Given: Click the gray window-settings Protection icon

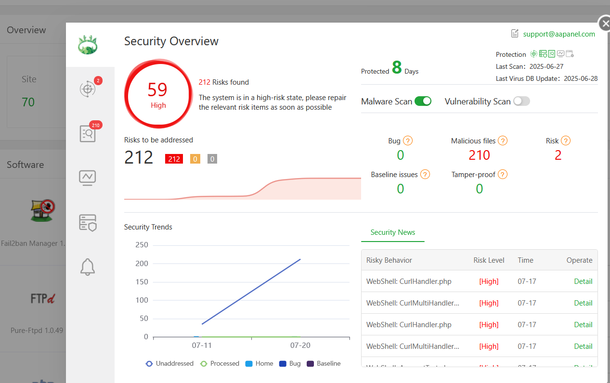Looking at the screenshot, I should [570, 54].
